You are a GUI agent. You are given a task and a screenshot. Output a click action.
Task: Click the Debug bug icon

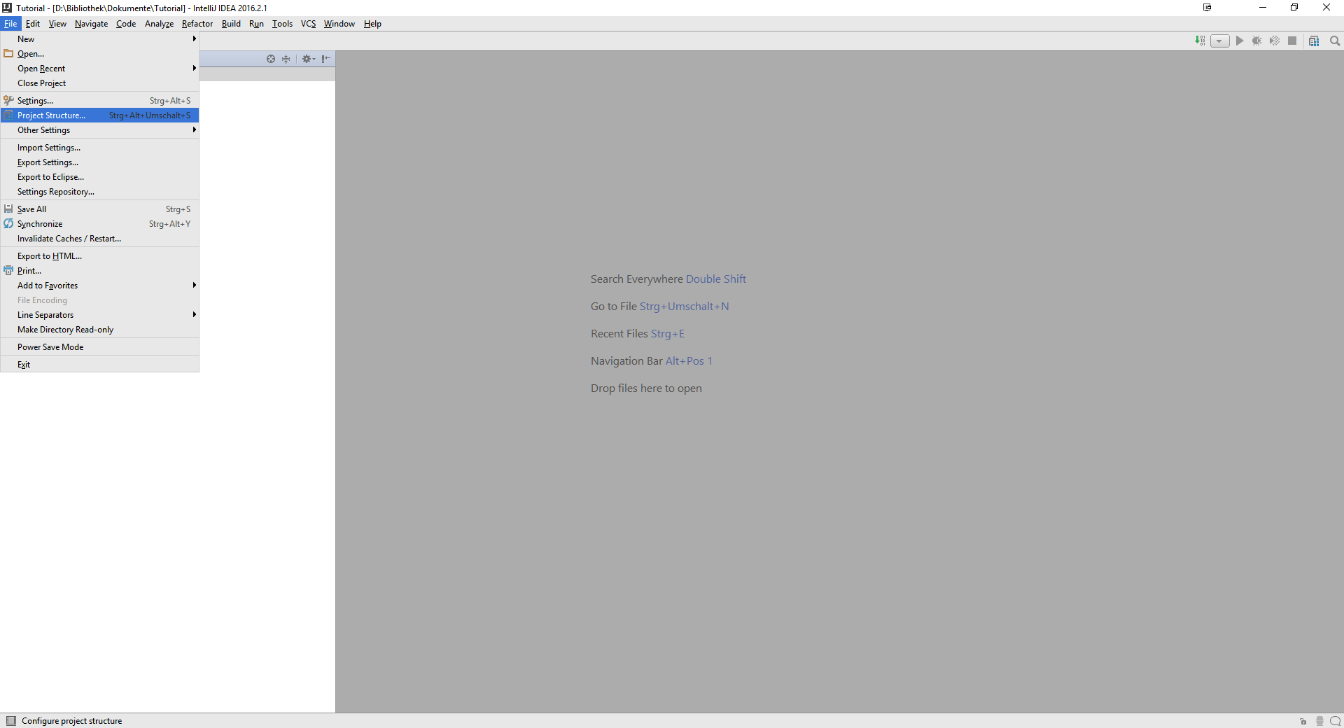pyautogui.click(x=1256, y=41)
